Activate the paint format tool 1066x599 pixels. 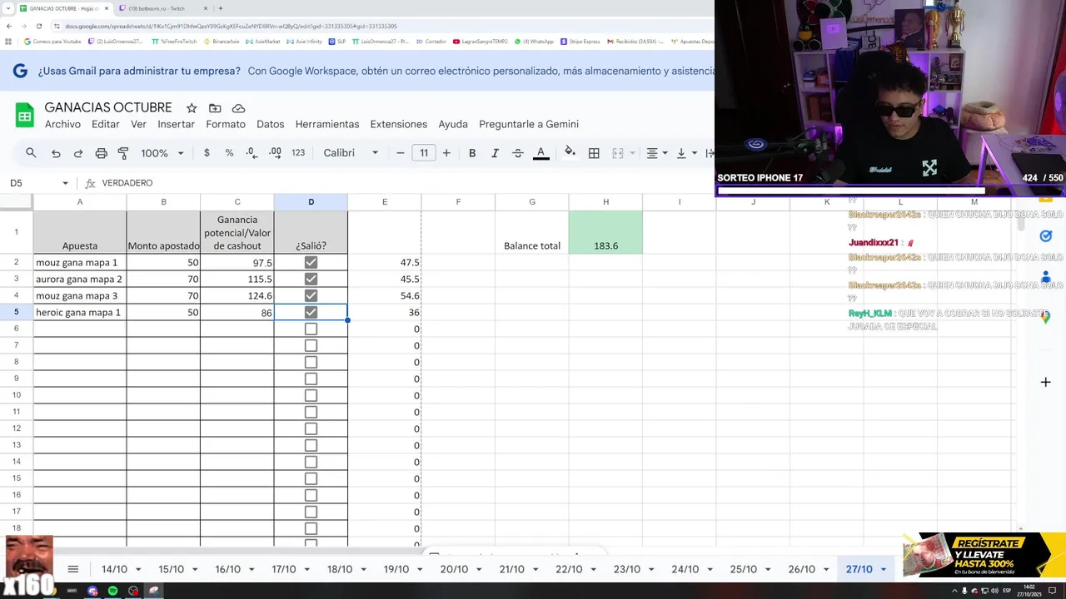[x=123, y=153]
